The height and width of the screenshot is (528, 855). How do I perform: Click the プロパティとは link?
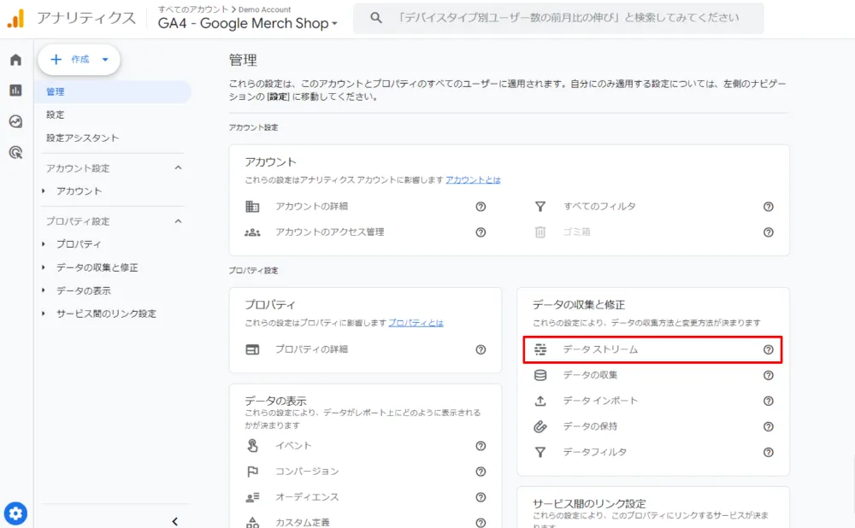coord(416,323)
